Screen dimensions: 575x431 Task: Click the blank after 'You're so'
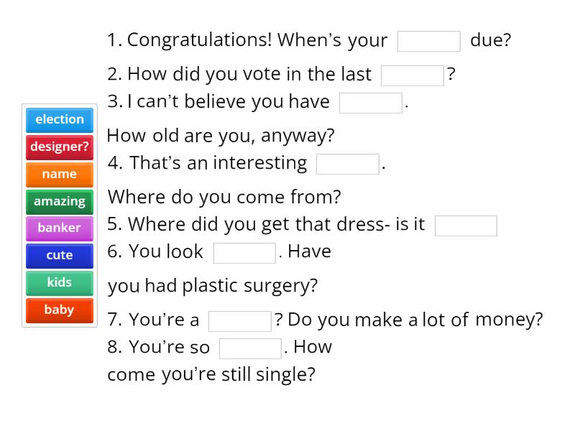click(x=249, y=348)
